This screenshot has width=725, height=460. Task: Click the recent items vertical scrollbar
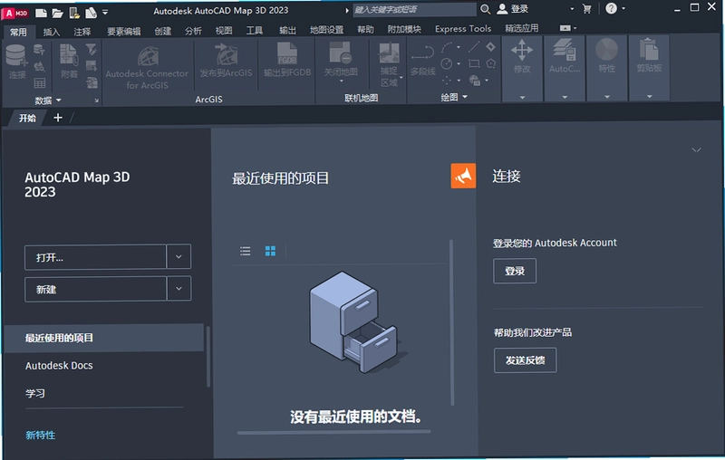tap(451, 322)
